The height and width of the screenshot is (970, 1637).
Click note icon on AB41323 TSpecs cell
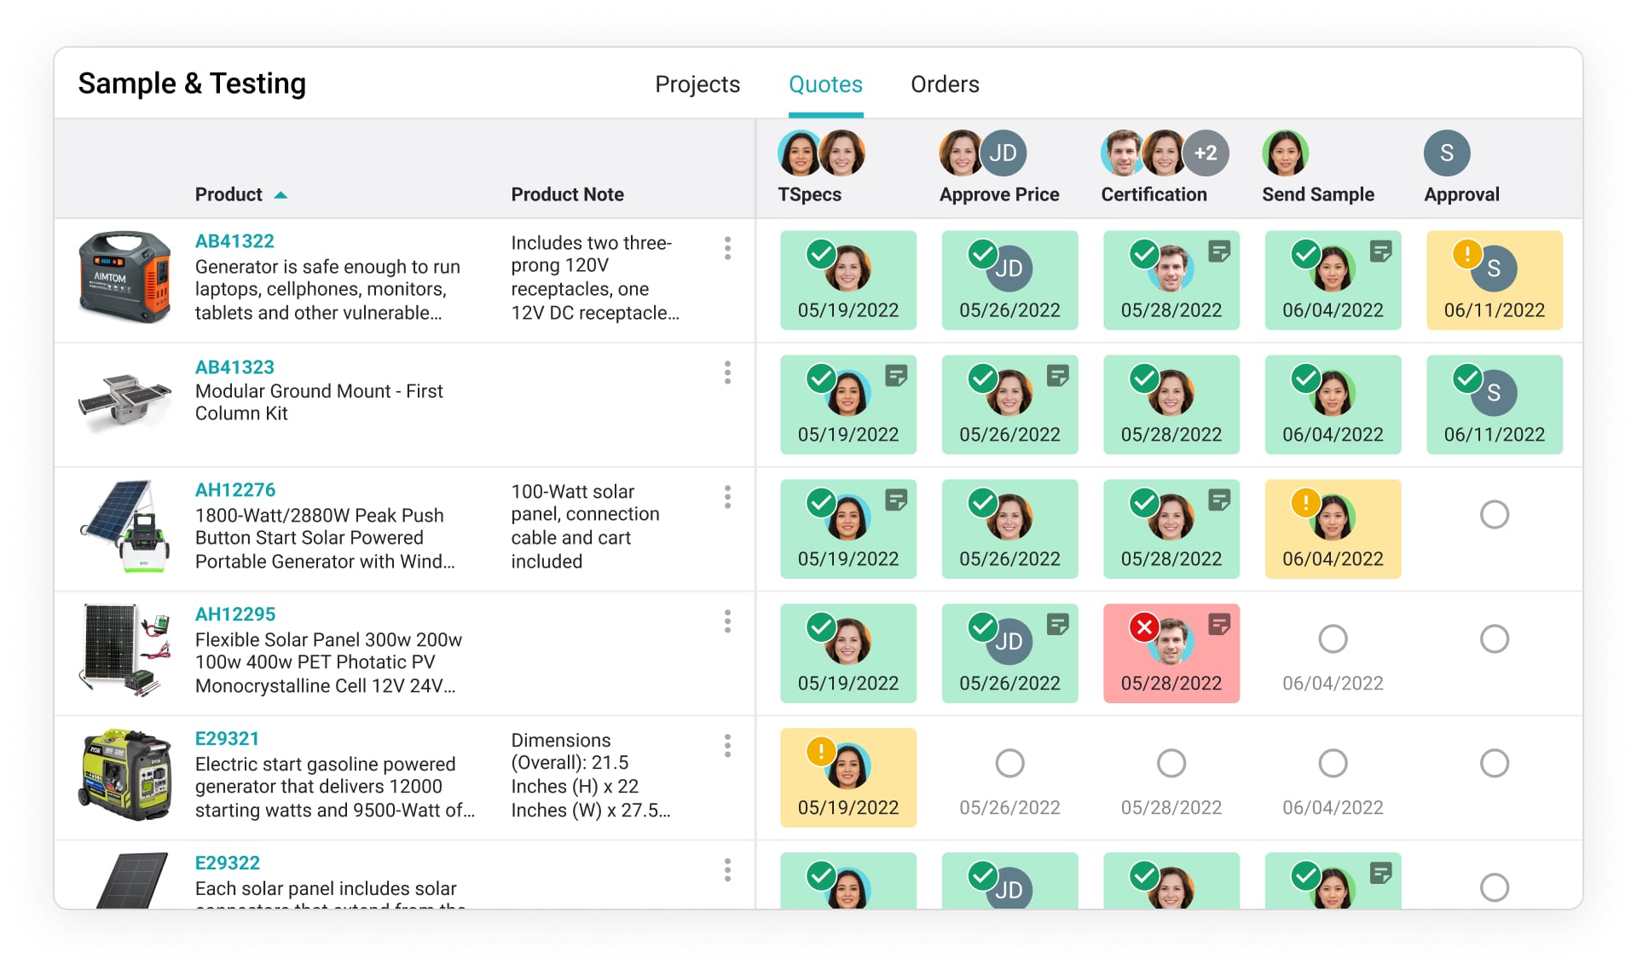(896, 375)
